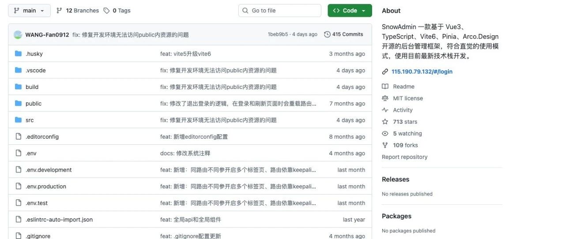Click the link chain icon beside the URL
The height and width of the screenshot is (239, 565).
pyautogui.click(x=385, y=71)
